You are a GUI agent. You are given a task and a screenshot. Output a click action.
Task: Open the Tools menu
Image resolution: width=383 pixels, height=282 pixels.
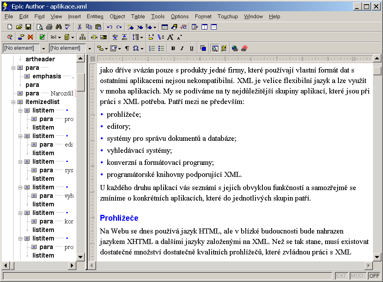158,16
